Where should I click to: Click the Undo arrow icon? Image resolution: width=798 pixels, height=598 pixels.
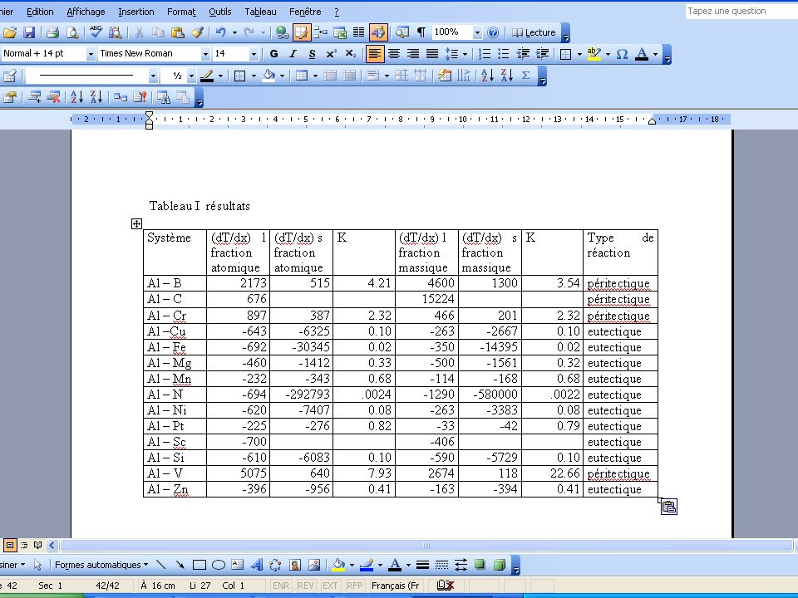point(221,32)
